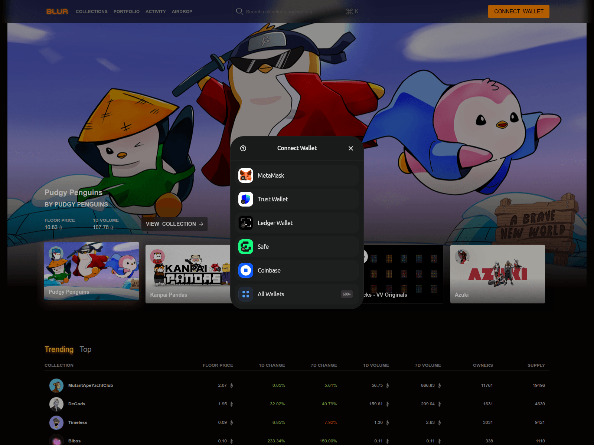Select the MetaMask label in the wallet list
Viewport: 594px width, 445px height.
[x=271, y=175]
